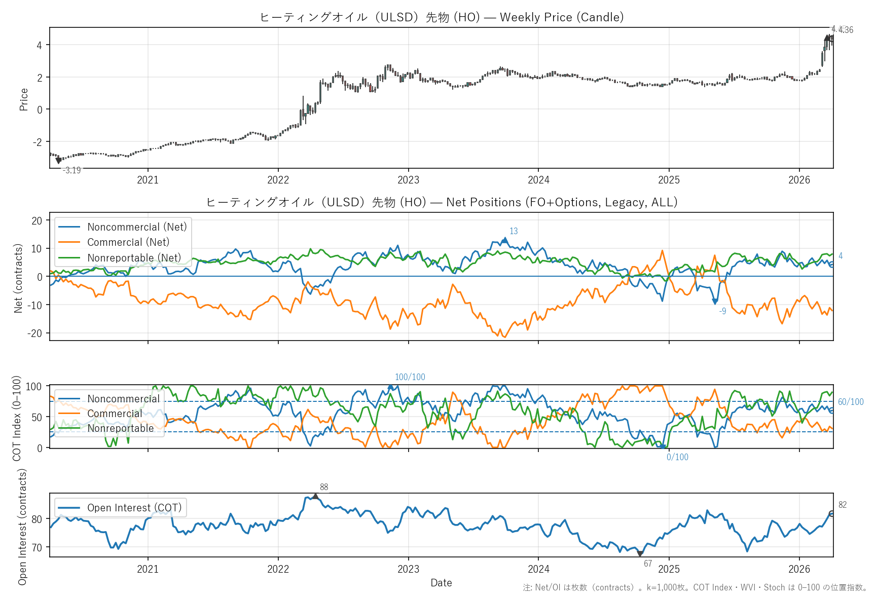This screenshot has width=876, height=598.
Task: Click the 100/100 COT Index peak marker
Action: pyautogui.click(x=390, y=387)
